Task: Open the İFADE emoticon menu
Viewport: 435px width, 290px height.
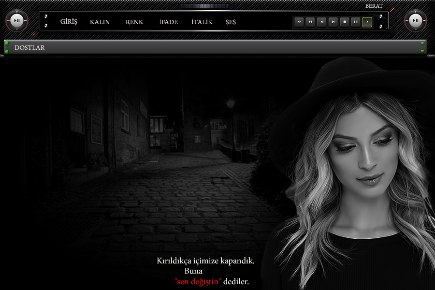Action: 168,22
